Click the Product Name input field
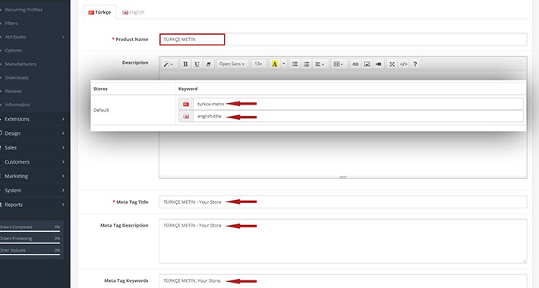The height and width of the screenshot is (288, 539). (342, 39)
